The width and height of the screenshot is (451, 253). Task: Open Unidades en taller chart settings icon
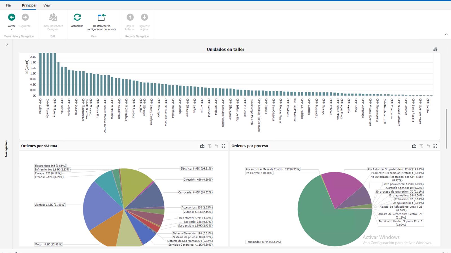click(435, 49)
